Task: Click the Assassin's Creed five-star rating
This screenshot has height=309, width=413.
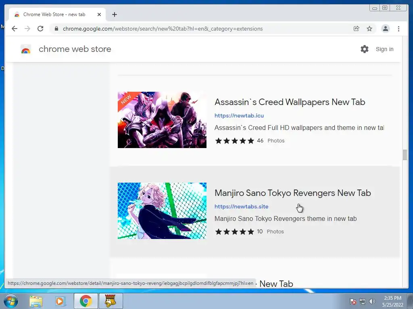Action: pyautogui.click(x=235, y=141)
